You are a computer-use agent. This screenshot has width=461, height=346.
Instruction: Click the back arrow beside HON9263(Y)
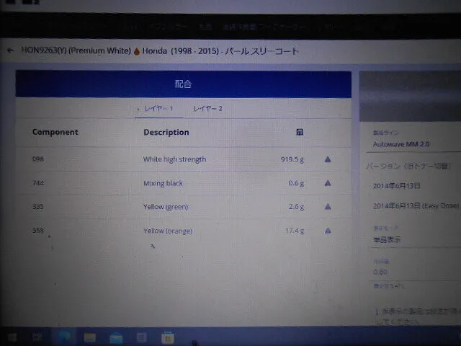tap(9, 51)
